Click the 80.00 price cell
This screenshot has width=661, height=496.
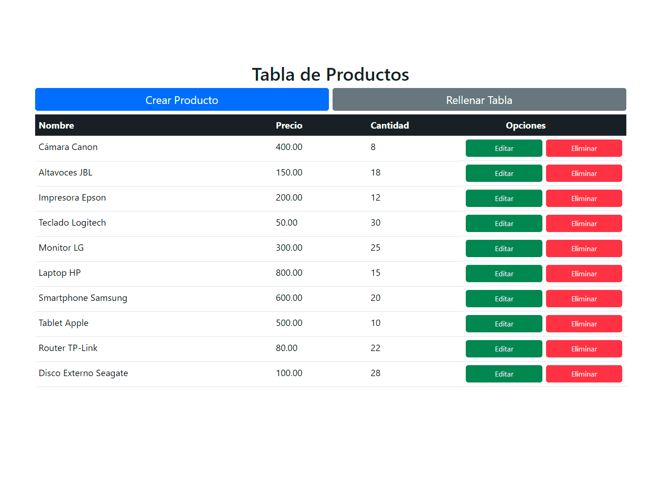[x=319, y=349]
